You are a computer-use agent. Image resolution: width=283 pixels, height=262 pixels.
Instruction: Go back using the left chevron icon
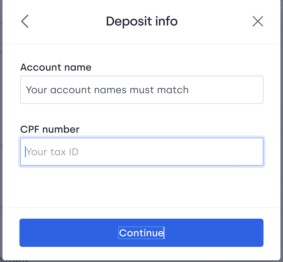(25, 21)
